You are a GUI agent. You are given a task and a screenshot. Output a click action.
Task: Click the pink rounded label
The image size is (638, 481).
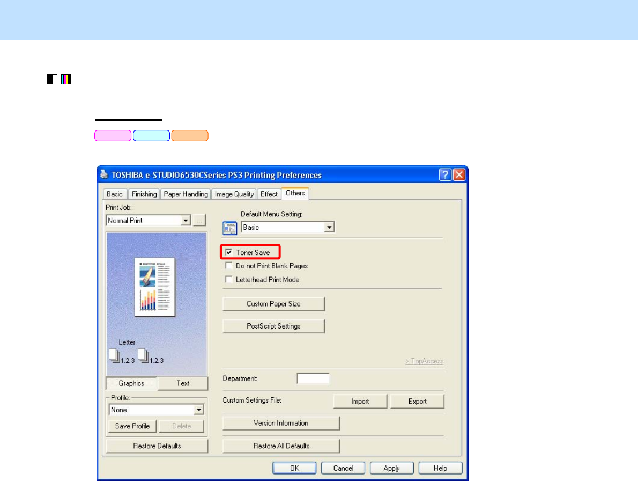[113, 136]
